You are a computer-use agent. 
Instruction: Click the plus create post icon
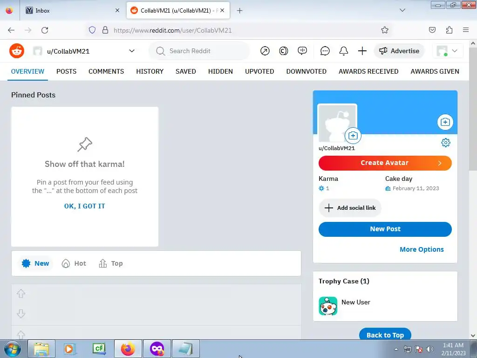coord(362,51)
